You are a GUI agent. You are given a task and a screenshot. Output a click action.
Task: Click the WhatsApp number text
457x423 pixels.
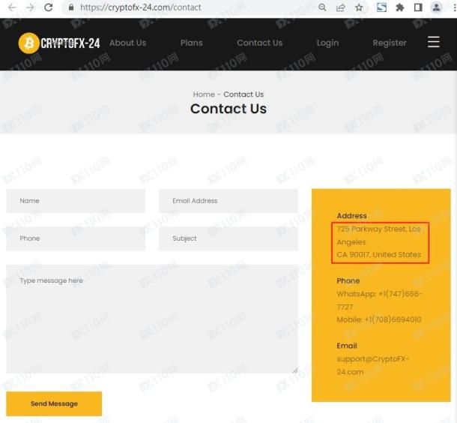tap(379, 300)
